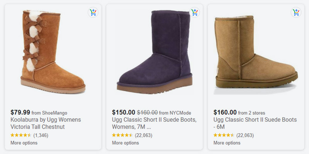This screenshot has height=154, width=309.
Task: Open the Ugg Classic Short II Suede Boots 6M title
Action: coord(255,123)
